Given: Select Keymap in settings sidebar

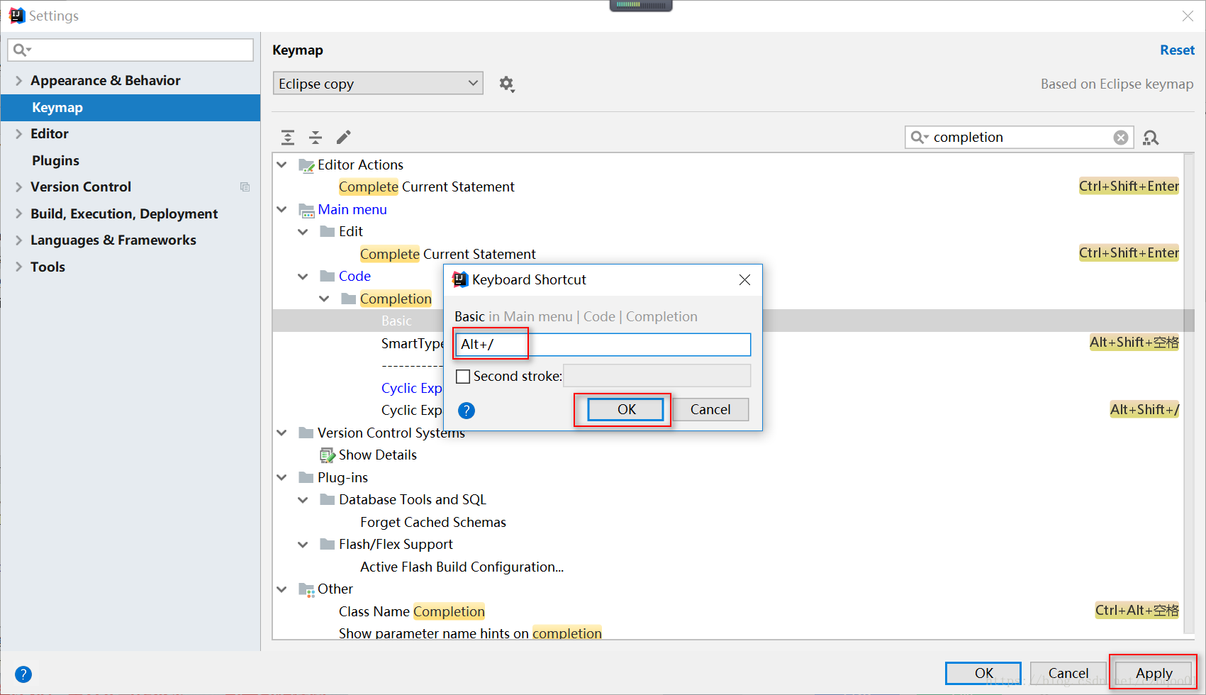Looking at the screenshot, I should 130,108.
